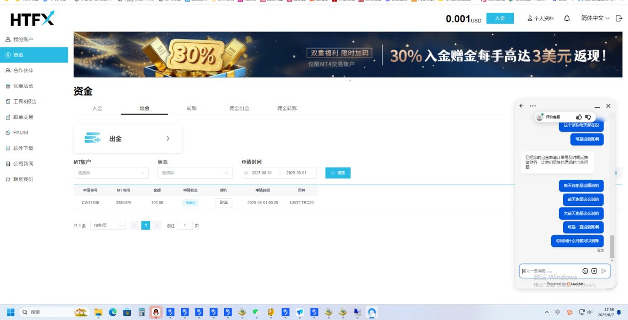Click the chat message input field
The width and height of the screenshot is (628, 320).
coord(550,271)
